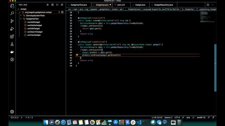The width and height of the screenshot is (225, 126).
Task: Click the Language Support for Java breadcrumb
Action: click(x=161, y=9)
